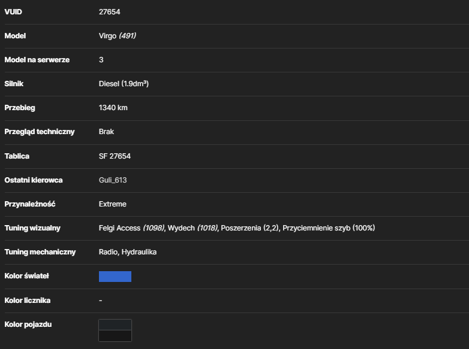The width and height of the screenshot is (469, 349).
Task: Click the Kolor licznika dash value
Action: click(101, 301)
